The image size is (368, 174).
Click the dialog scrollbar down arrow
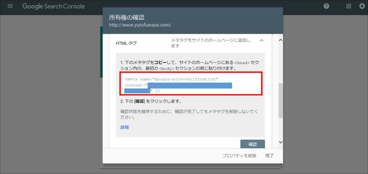(x=280, y=142)
